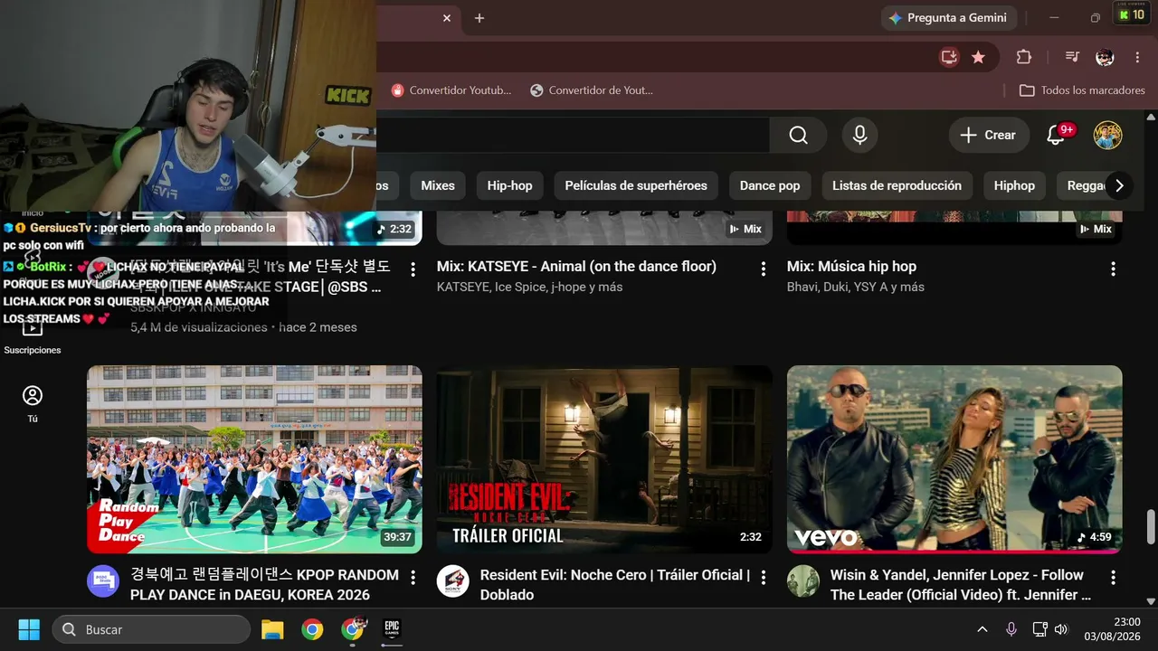Click the Chrome profile avatar in toolbar
This screenshot has width=1158, height=651.
click(1105, 57)
